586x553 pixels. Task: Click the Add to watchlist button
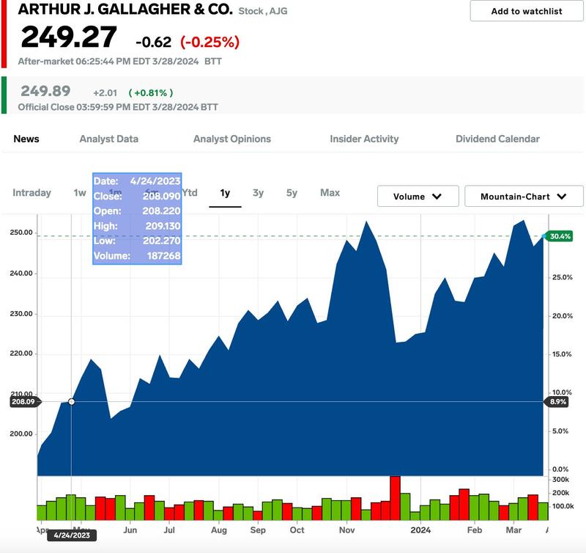[x=526, y=11]
